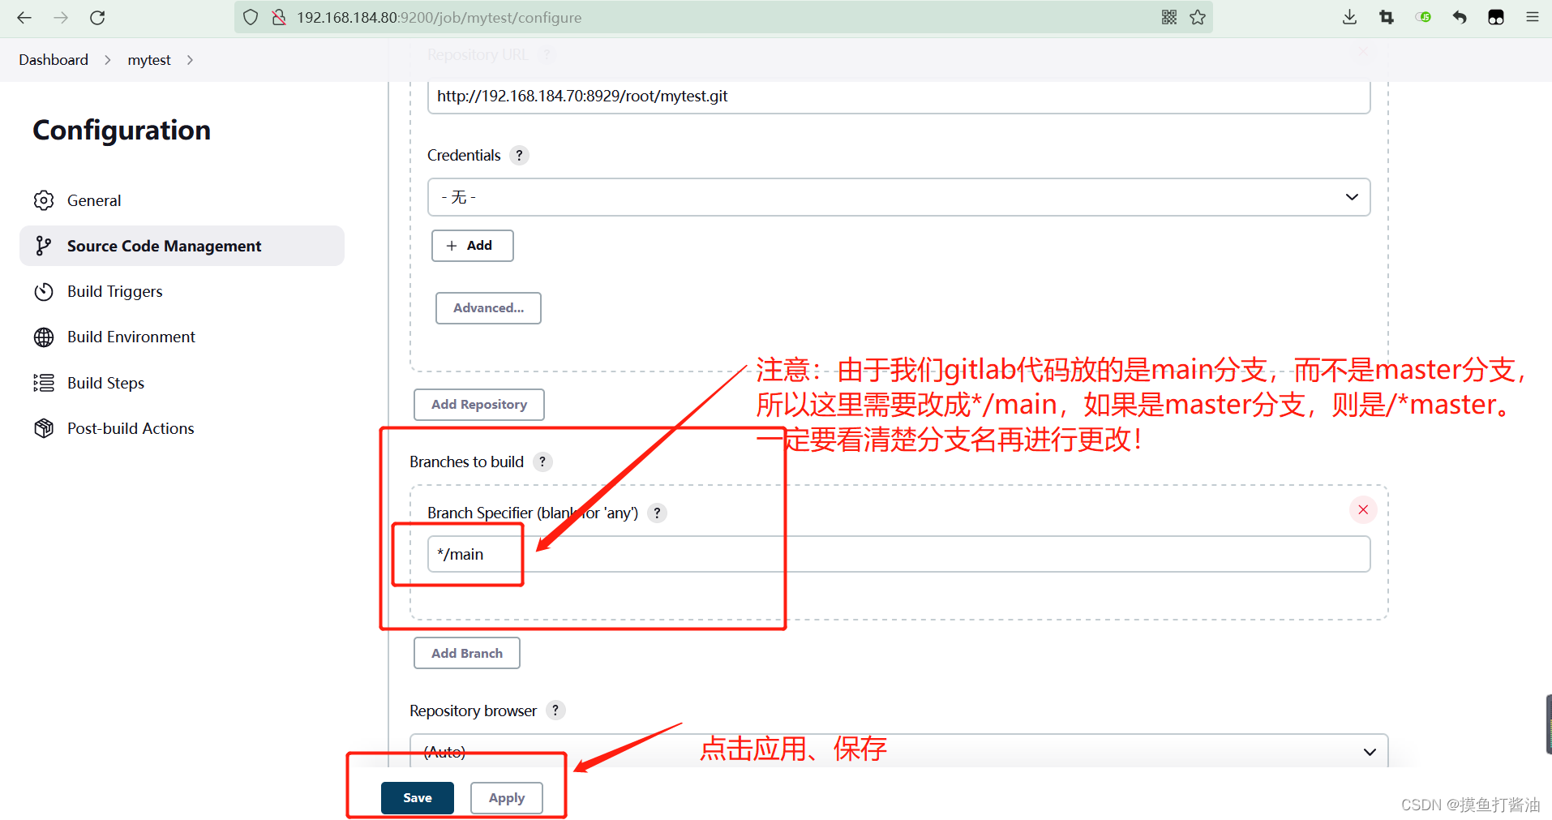Click the green extension icon
The width and height of the screenshot is (1552, 820).
tap(1423, 17)
